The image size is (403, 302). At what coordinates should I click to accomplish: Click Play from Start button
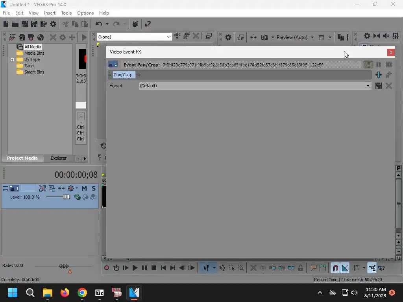(x=126, y=268)
